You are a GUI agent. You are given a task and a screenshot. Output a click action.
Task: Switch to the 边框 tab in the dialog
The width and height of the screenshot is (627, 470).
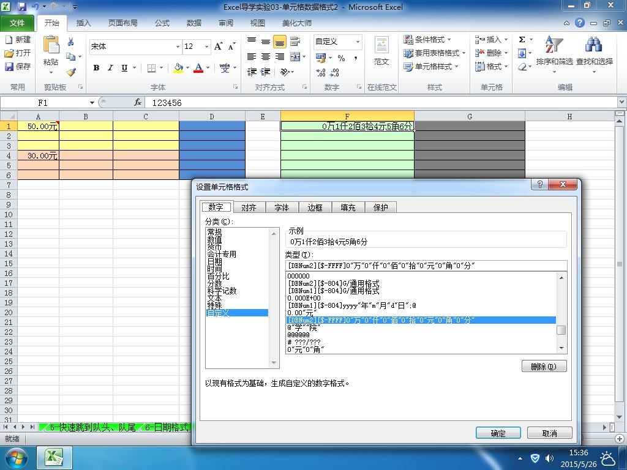[x=315, y=207]
